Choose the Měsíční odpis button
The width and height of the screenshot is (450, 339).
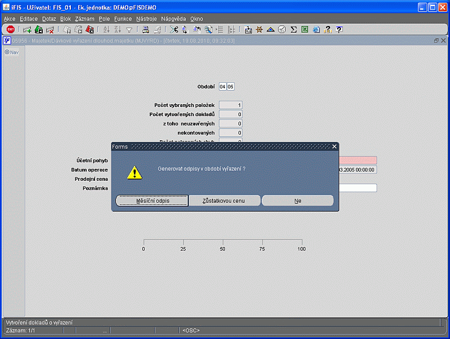pos(152,200)
